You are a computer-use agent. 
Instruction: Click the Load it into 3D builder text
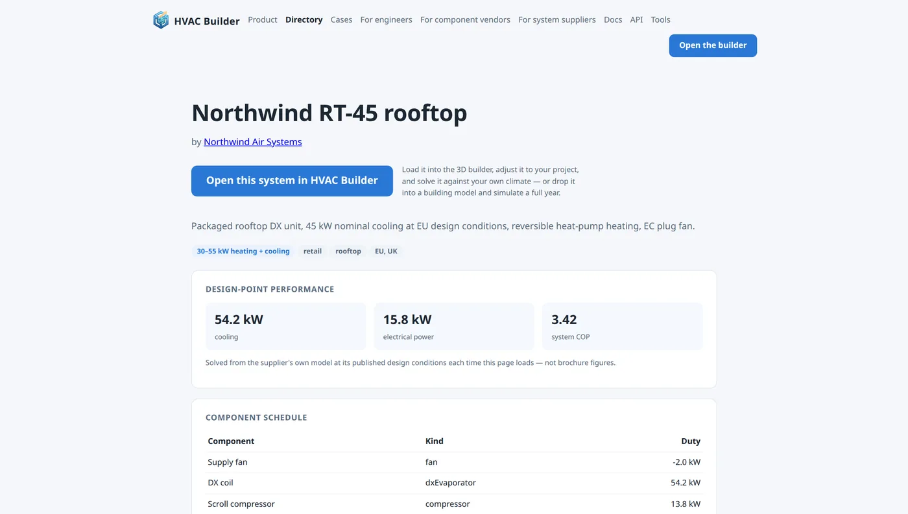click(490, 181)
